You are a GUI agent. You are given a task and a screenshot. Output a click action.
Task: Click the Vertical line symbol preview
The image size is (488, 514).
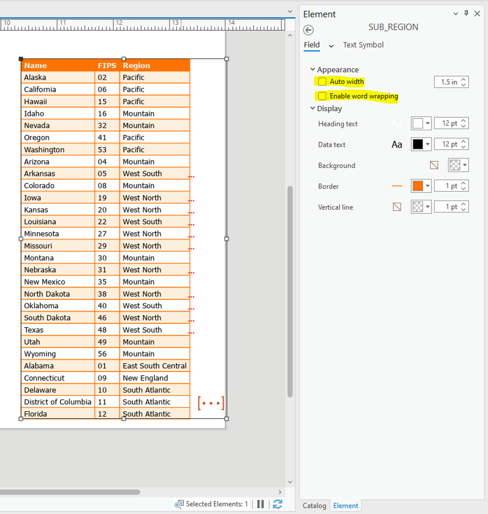click(397, 207)
